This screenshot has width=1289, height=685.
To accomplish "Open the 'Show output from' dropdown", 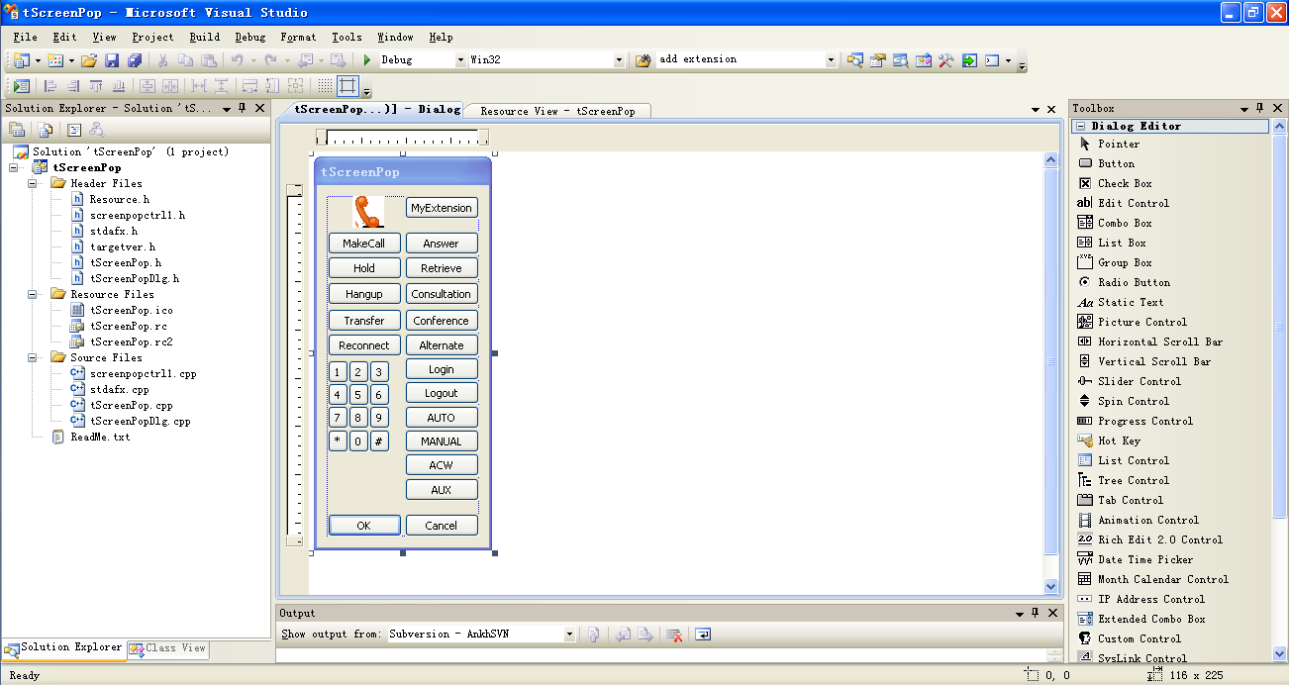I will coord(569,635).
